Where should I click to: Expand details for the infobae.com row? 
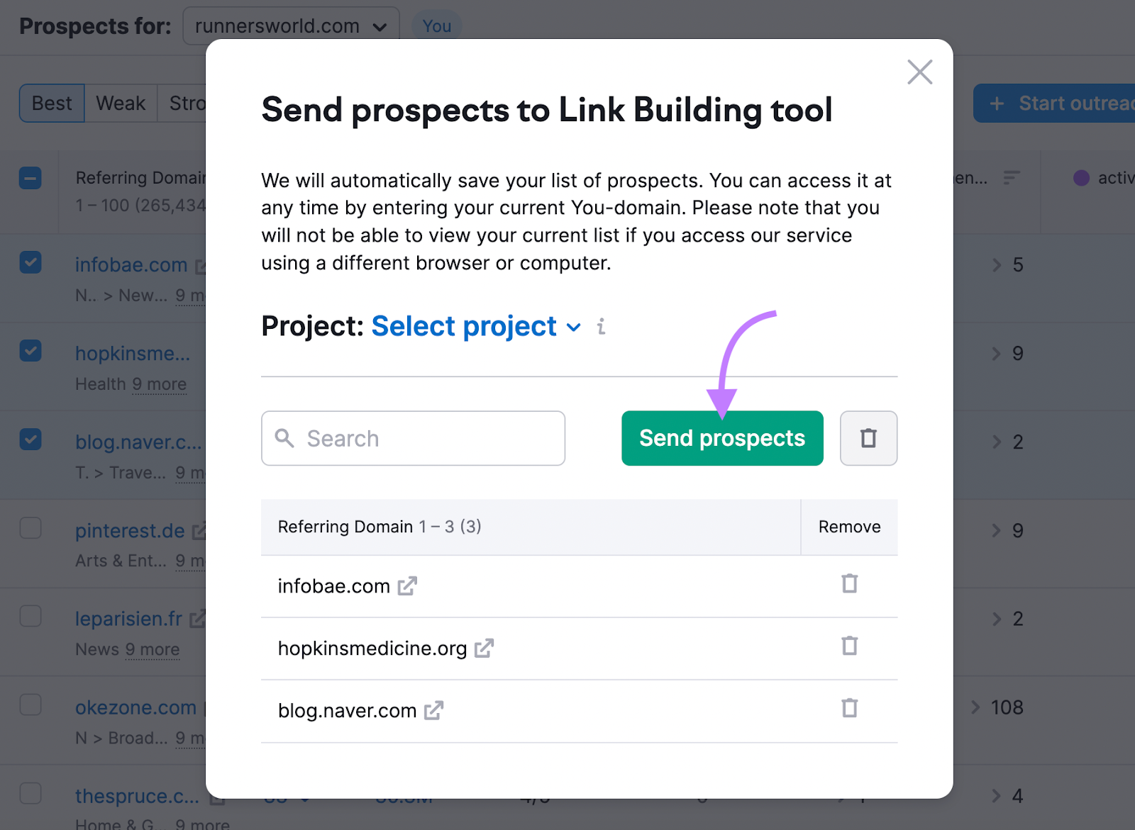[x=995, y=265]
